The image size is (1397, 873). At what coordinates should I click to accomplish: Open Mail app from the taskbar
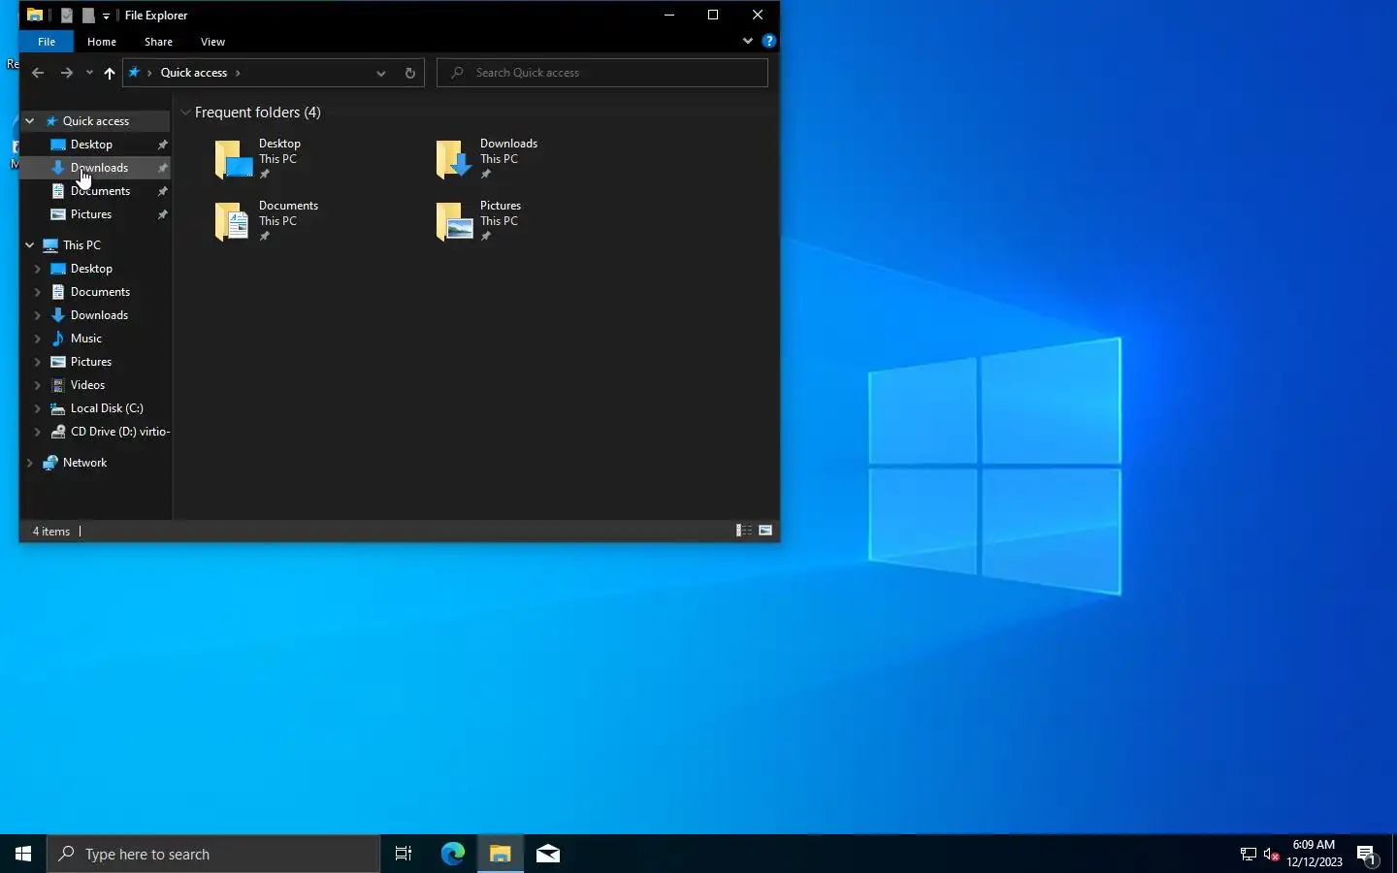click(x=548, y=854)
